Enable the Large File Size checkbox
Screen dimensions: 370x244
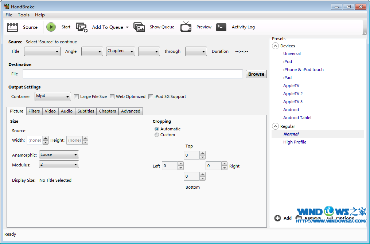tap(77, 97)
